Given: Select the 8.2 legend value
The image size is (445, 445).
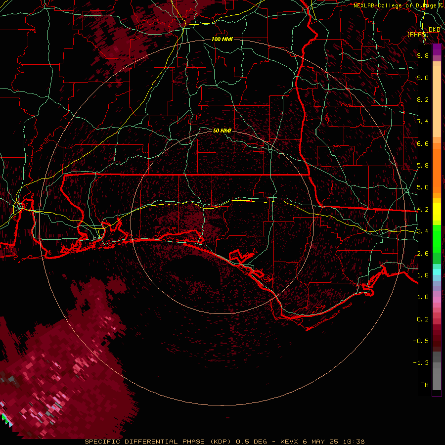Looking at the screenshot, I should [423, 99].
